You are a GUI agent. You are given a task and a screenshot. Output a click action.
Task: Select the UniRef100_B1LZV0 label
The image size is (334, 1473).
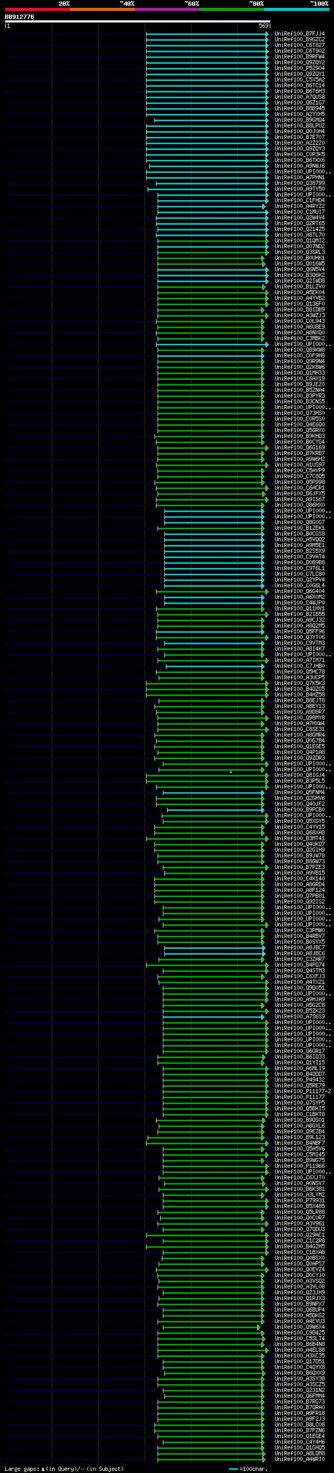(x=299, y=286)
